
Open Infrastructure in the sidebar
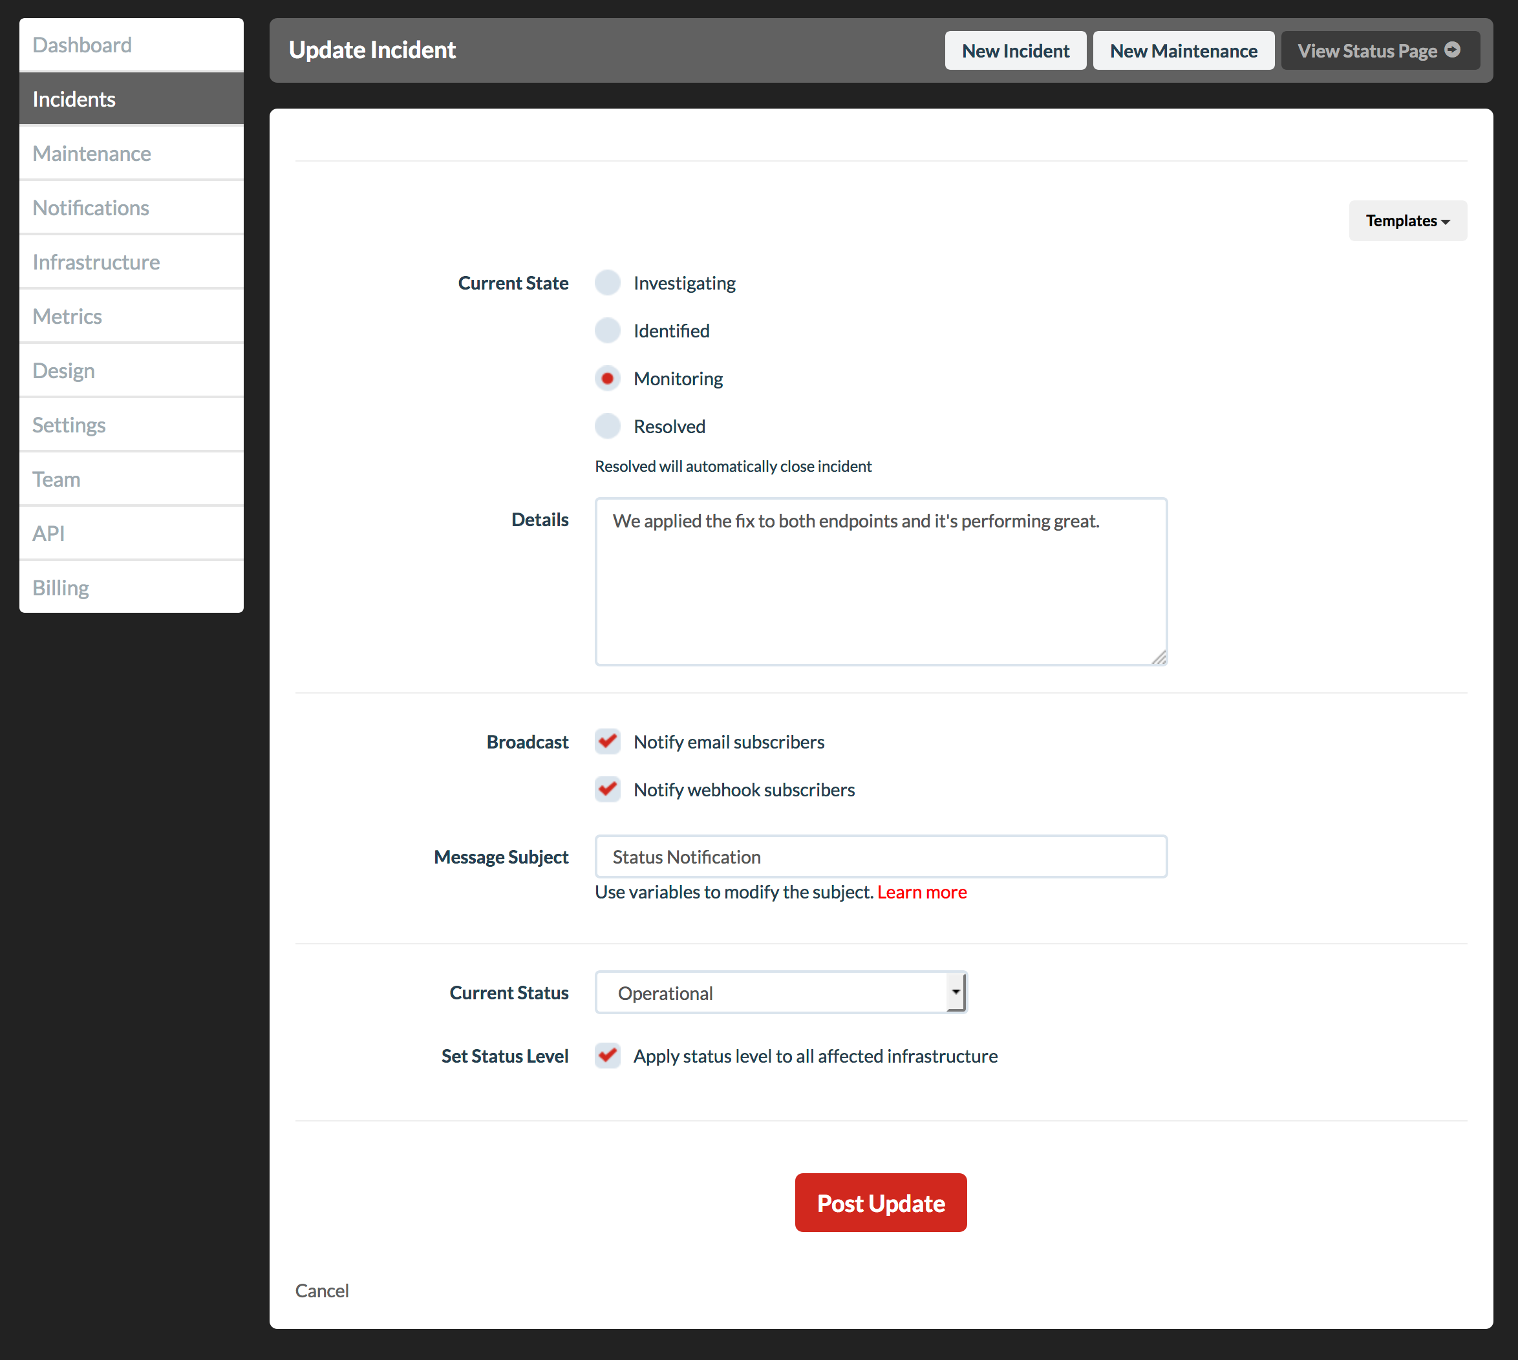click(x=131, y=262)
